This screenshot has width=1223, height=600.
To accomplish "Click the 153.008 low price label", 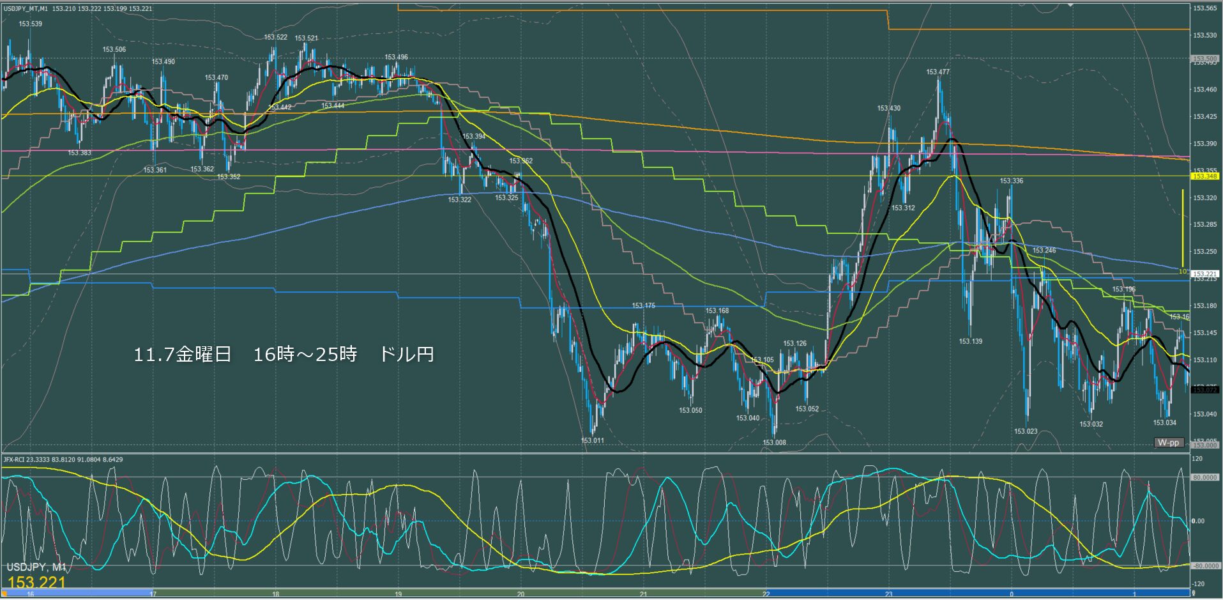I will coord(774,442).
